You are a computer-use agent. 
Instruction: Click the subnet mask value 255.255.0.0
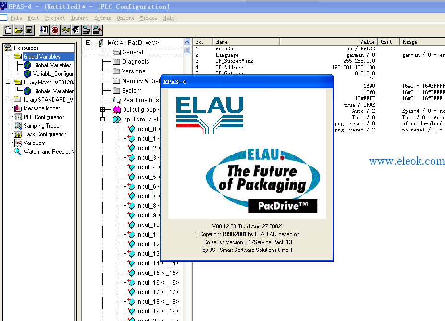[x=359, y=61]
